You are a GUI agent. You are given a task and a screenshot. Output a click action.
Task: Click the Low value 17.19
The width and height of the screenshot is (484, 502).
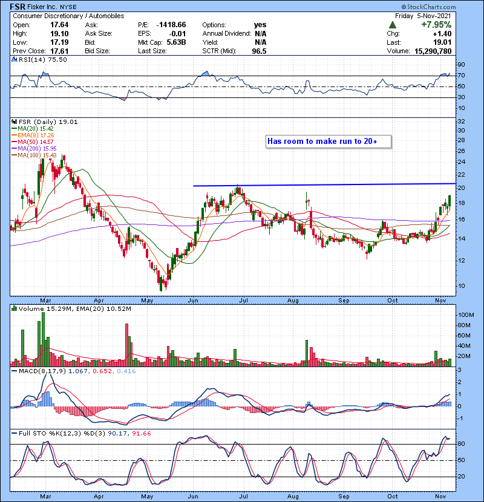coord(59,42)
